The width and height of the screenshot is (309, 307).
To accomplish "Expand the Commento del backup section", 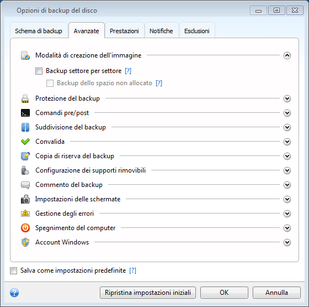I will click(x=287, y=185).
